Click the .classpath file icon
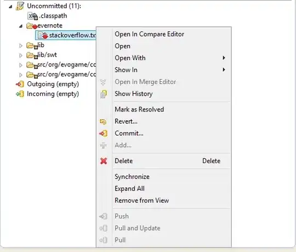The height and width of the screenshot is (252, 296). point(33,16)
